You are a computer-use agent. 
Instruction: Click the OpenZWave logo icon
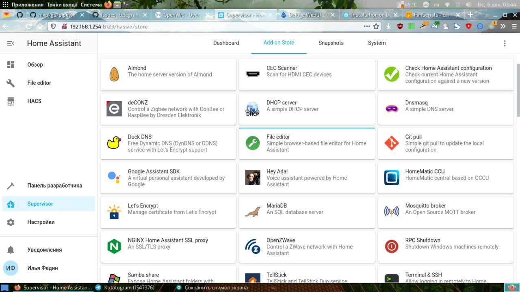coord(253,247)
